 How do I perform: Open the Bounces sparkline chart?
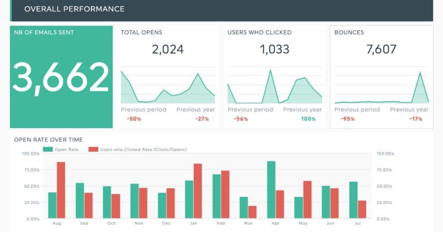[381, 86]
